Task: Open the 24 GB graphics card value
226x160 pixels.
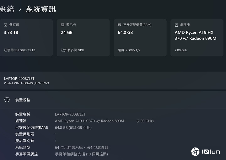Action: (67, 32)
